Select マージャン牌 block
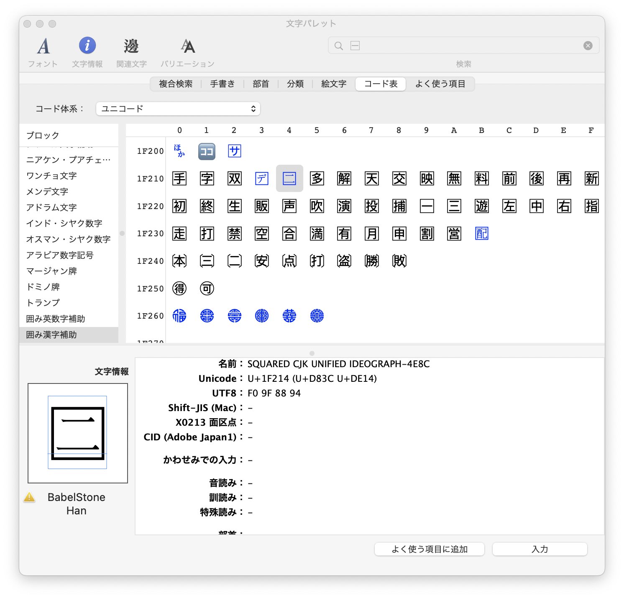Image resolution: width=624 pixels, height=598 pixels. coord(69,271)
